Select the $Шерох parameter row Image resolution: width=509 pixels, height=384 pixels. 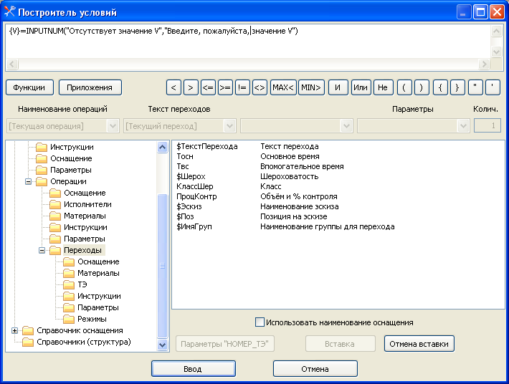pos(191,176)
